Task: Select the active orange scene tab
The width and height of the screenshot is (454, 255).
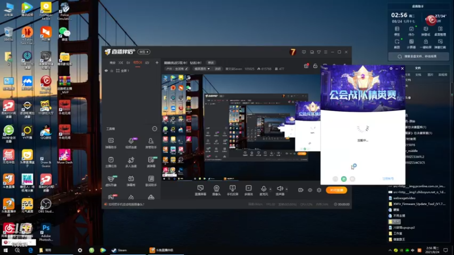Action: (x=137, y=63)
